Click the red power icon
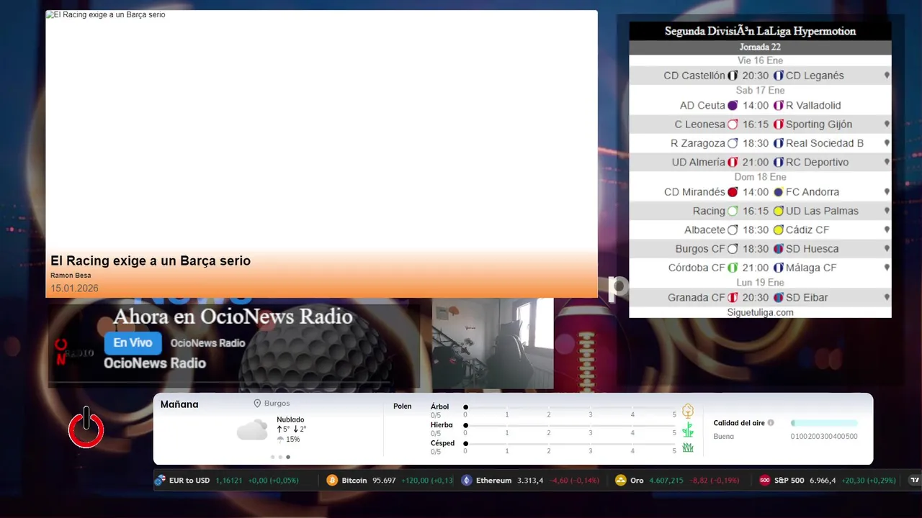 (x=86, y=427)
